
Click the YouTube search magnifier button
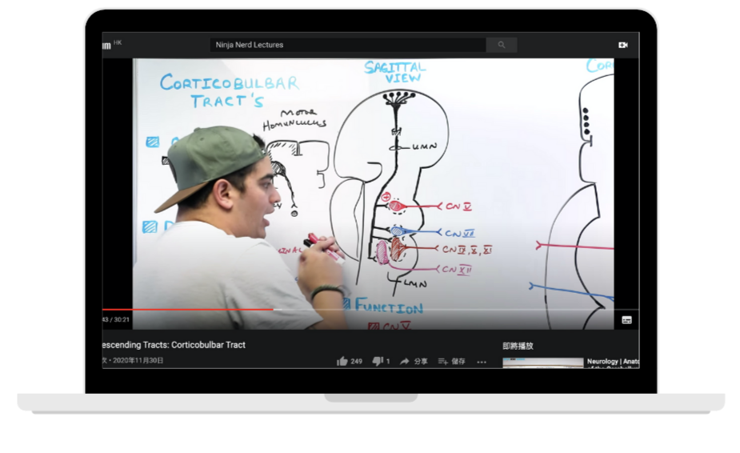pos(501,45)
